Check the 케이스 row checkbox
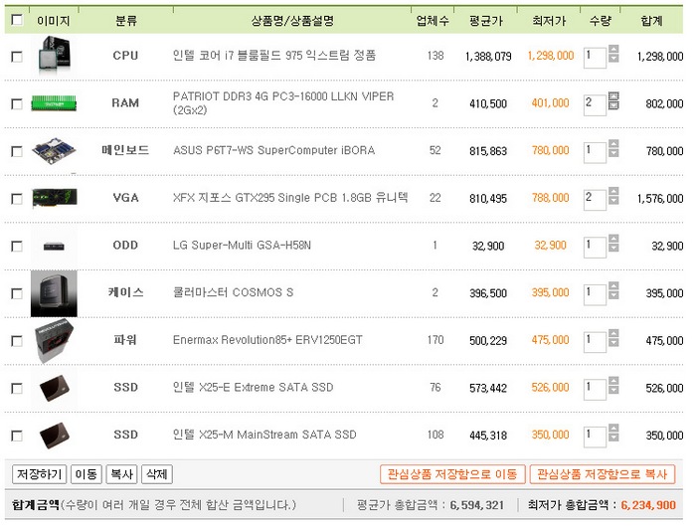The height and width of the screenshot is (526, 696). pyautogui.click(x=17, y=293)
